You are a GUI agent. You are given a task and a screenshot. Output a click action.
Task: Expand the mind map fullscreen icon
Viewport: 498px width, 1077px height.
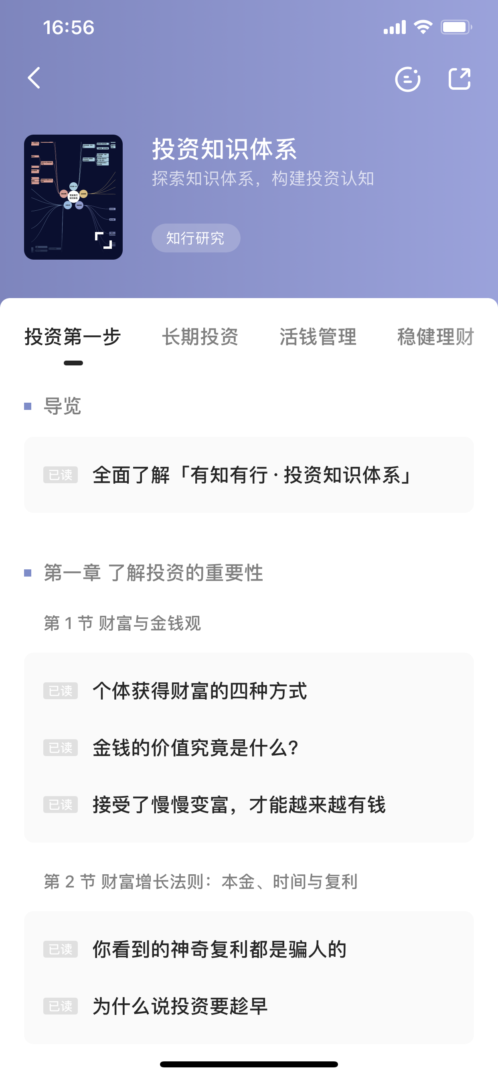point(104,240)
